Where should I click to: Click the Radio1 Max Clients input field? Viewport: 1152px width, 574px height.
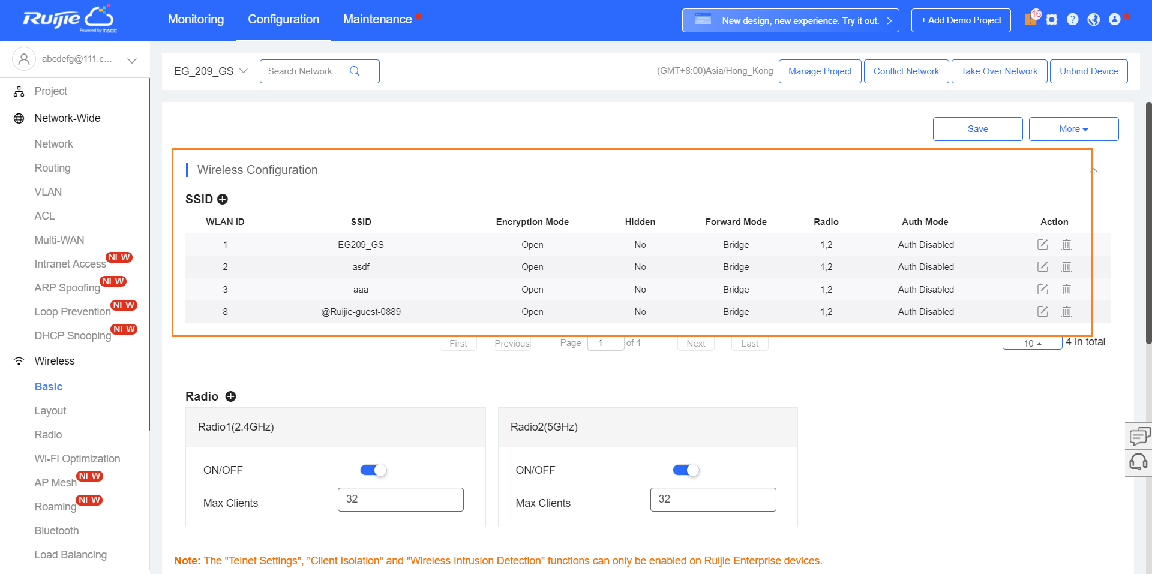tap(401, 500)
